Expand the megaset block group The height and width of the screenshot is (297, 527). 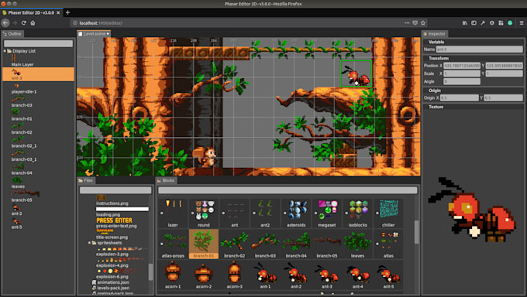(315, 213)
